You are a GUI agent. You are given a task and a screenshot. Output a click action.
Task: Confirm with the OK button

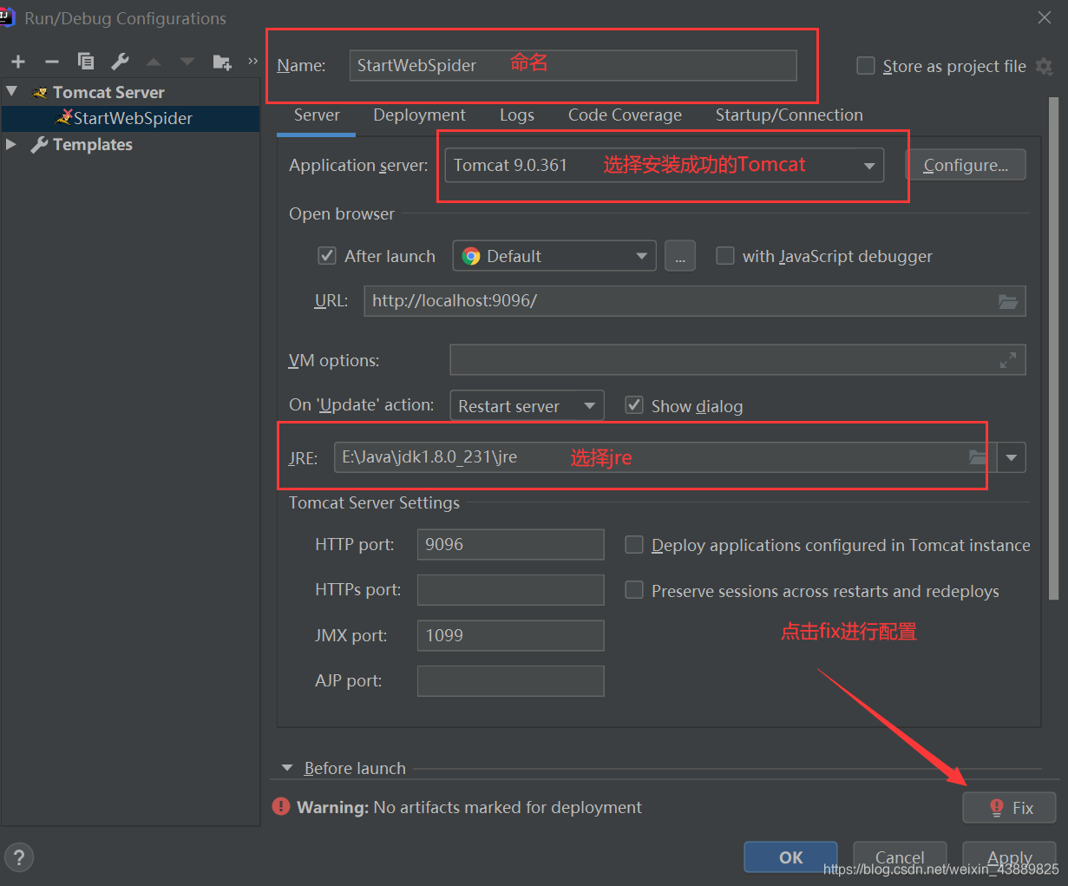pos(790,857)
